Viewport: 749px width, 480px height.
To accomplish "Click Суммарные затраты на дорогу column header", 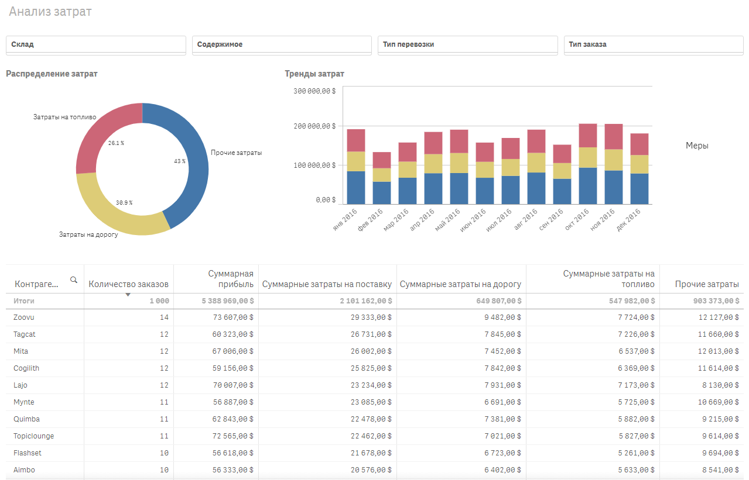I will (x=460, y=284).
